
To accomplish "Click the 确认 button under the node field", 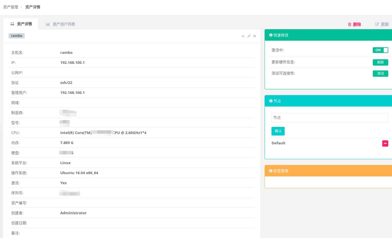I will click(x=278, y=131).
